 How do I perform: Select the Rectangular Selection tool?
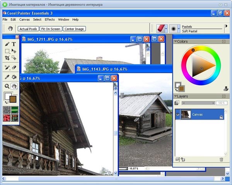pyautogui.click(x=7, y=51)
